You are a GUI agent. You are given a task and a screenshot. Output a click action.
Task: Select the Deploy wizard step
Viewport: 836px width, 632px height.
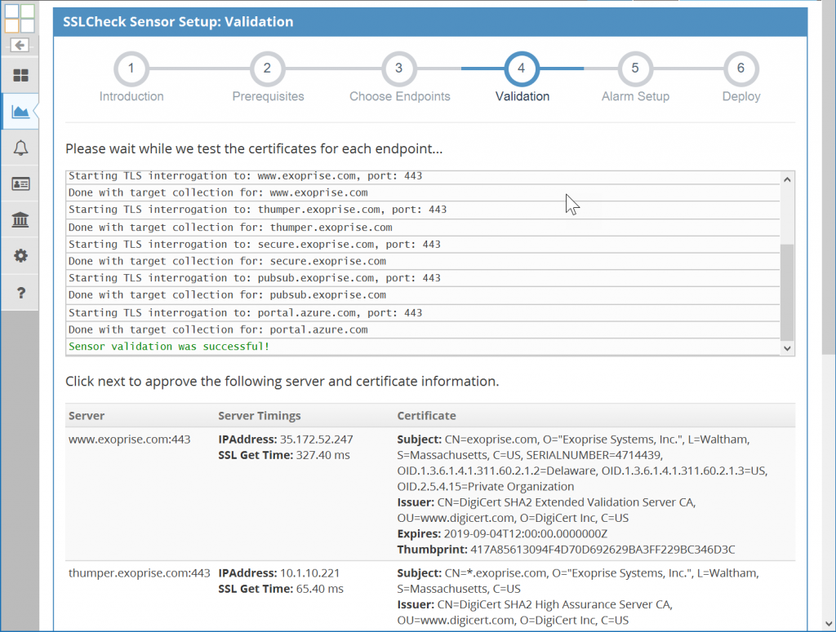coord(740,69)
